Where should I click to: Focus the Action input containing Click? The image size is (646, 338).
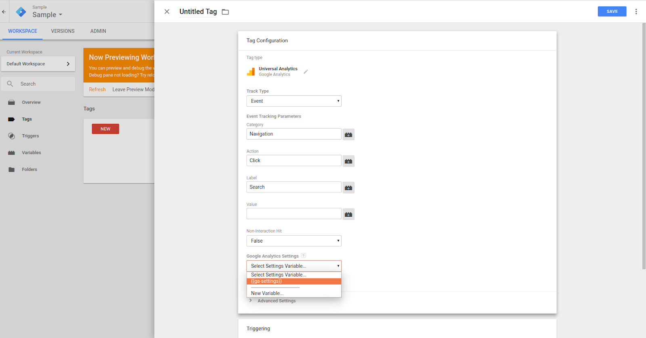(294, 161)
